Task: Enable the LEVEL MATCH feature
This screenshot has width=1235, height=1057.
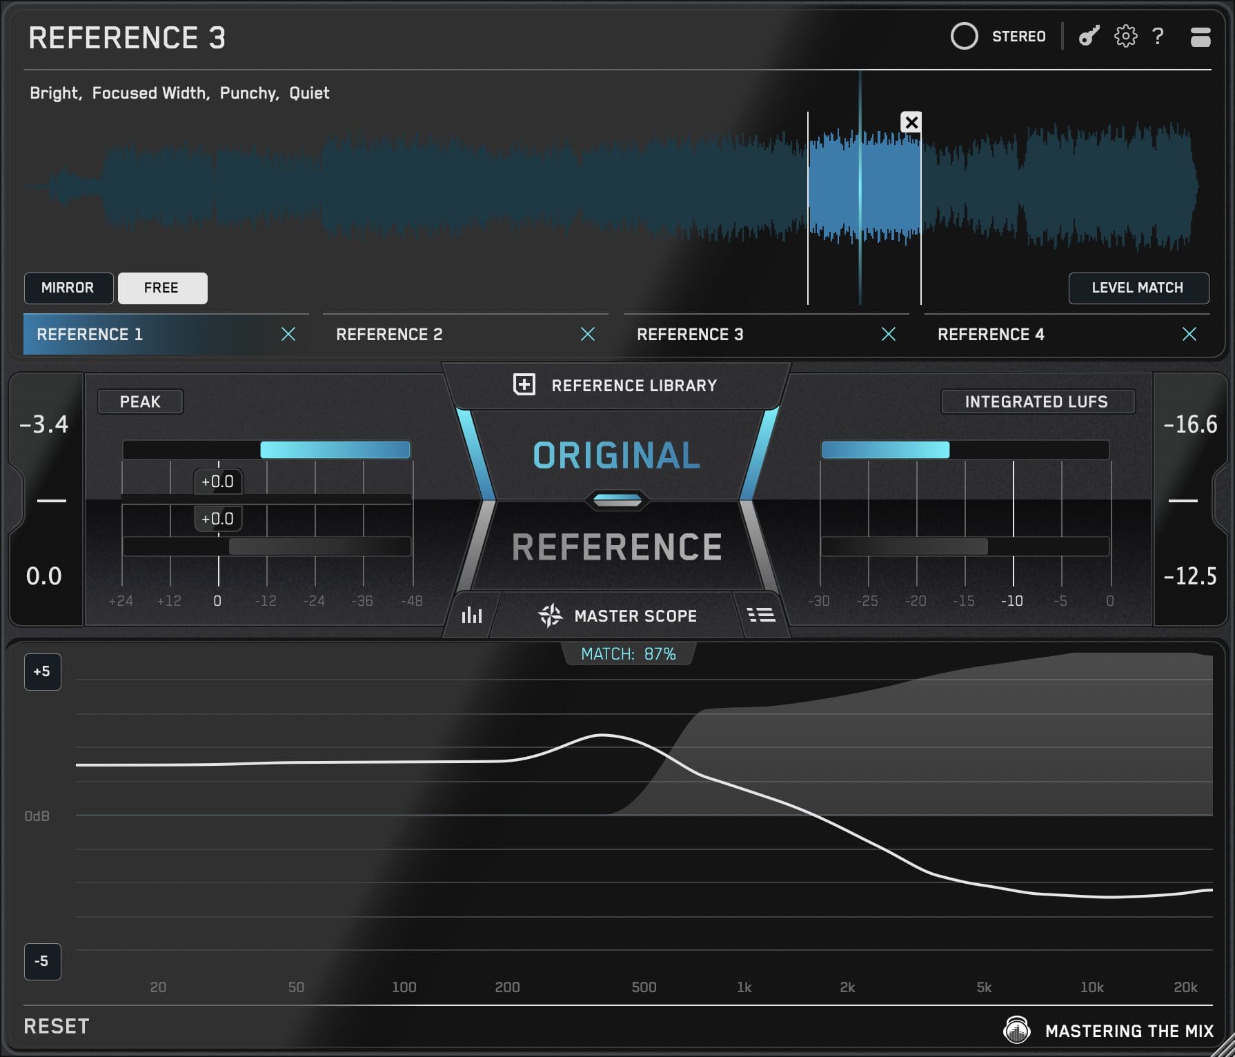Action: 1138,288
